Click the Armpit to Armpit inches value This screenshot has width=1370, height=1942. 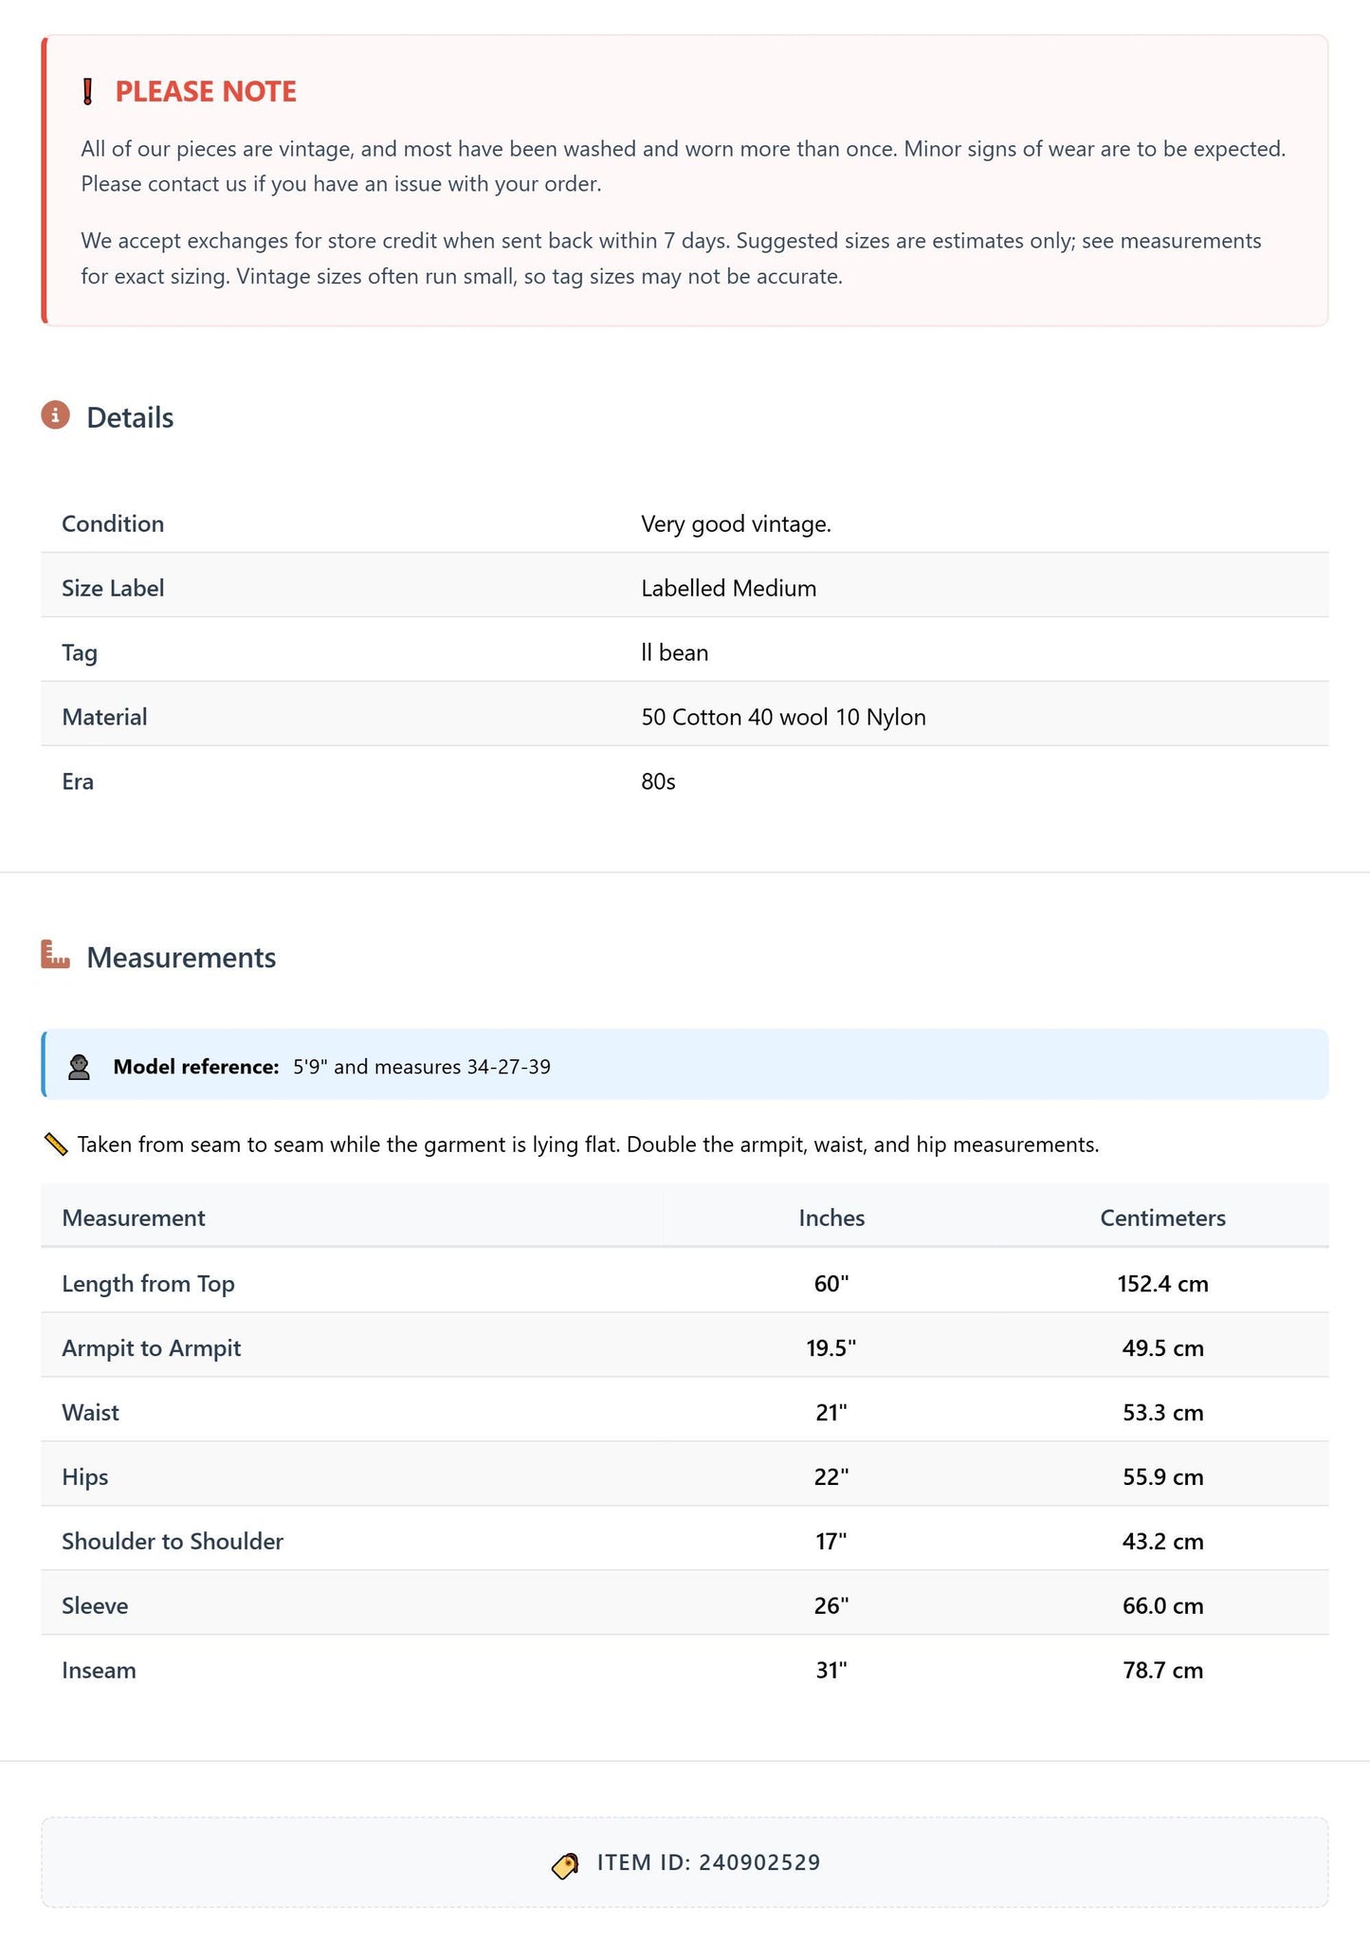(831, 1347)
